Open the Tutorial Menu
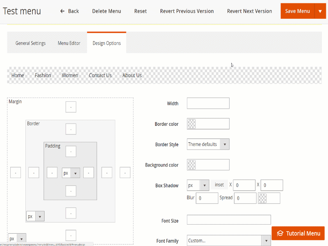Image resolution: width=328 pixels, height=246 pixels. (x=298, y=233)
